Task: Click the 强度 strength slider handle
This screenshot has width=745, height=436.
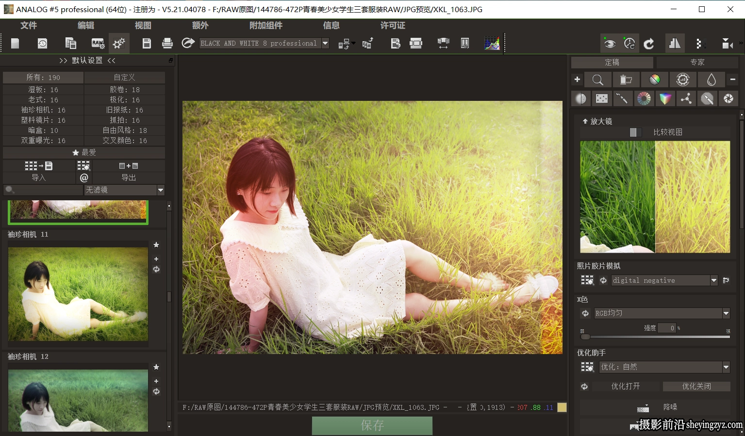Action: coord(585,337)
